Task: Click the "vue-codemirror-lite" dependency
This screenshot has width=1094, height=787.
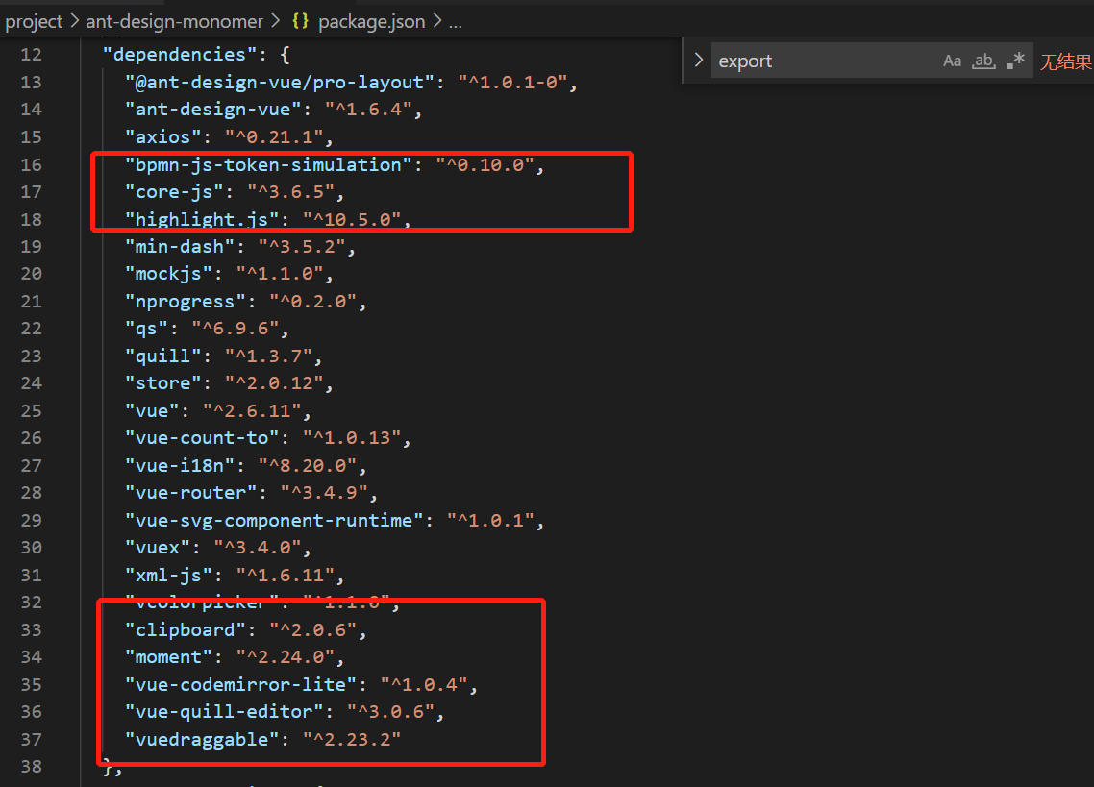Action: (x=240, y=684)
